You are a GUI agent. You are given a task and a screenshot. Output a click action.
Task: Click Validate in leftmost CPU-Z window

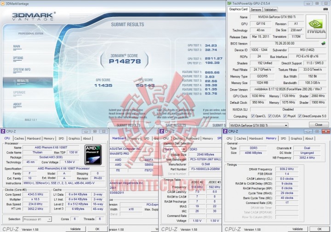click(75, 229)
